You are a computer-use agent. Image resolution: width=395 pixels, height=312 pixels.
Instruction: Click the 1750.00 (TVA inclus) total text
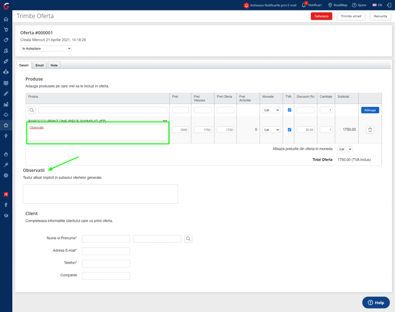(x=354, y=160)
